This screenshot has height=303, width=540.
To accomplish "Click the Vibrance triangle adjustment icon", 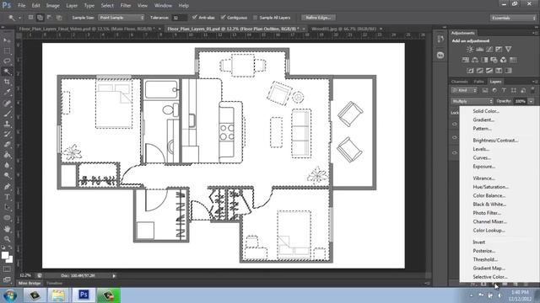I will (x=508, y=50).
